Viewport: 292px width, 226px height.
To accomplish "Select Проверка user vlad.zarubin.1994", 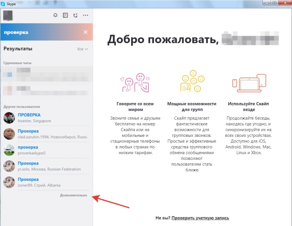I will (46, 134).
